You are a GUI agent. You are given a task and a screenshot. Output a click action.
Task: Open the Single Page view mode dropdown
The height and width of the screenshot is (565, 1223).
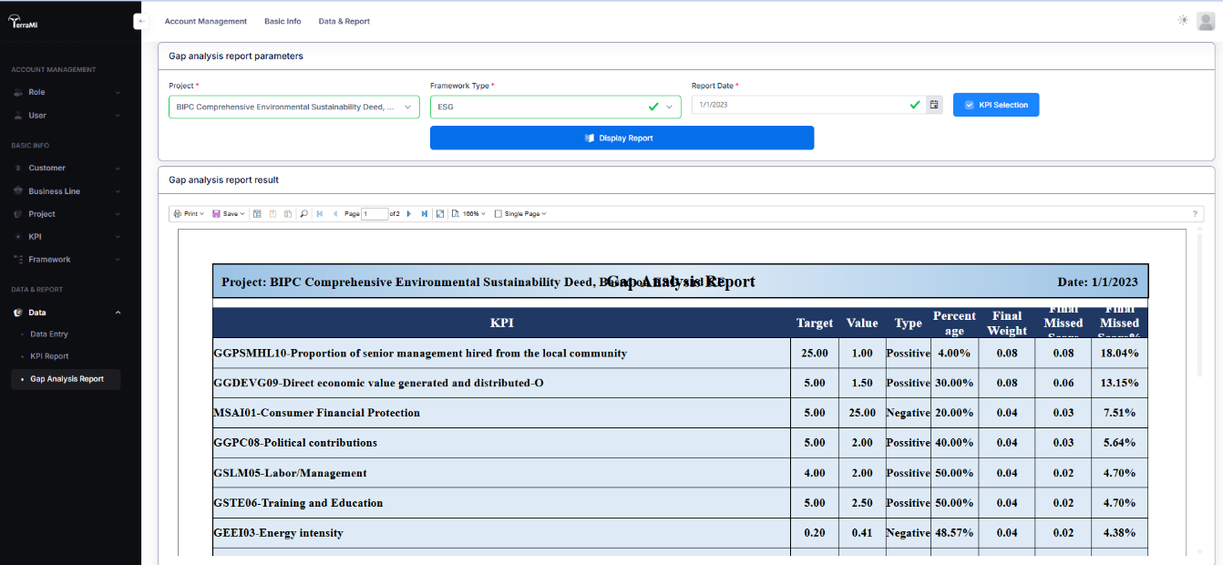coord(520,214)
